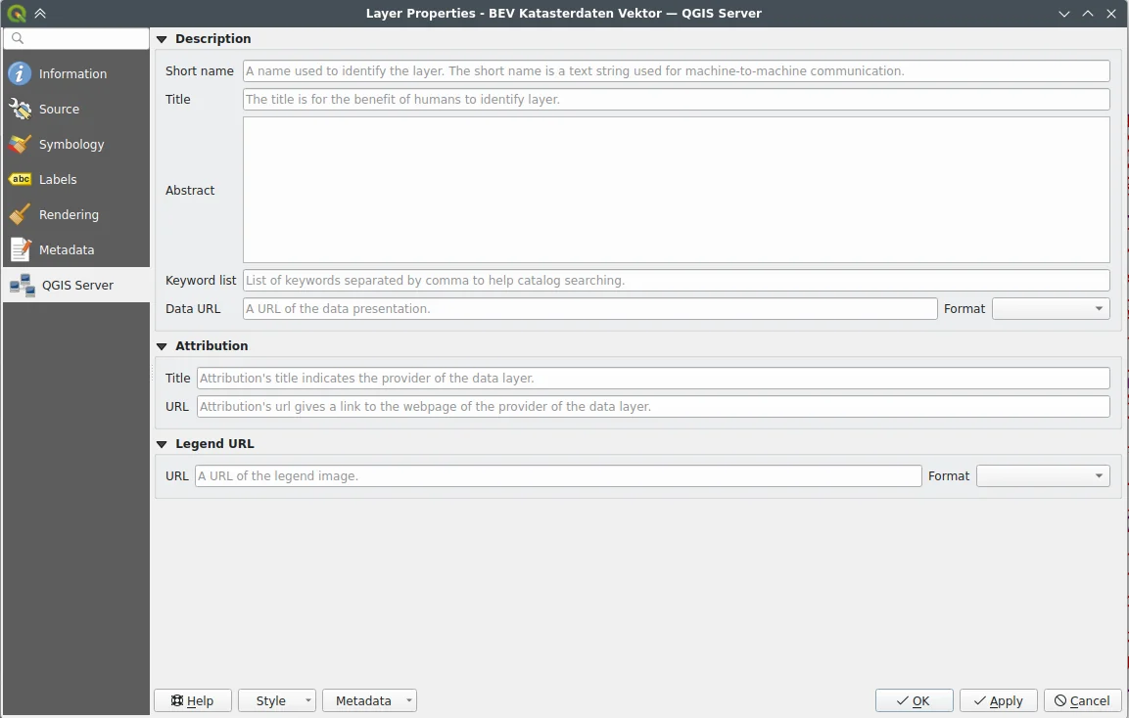The image size is (1129, 718).
Task: Open Symbology via the paintbrush icon
Action: 20,144
